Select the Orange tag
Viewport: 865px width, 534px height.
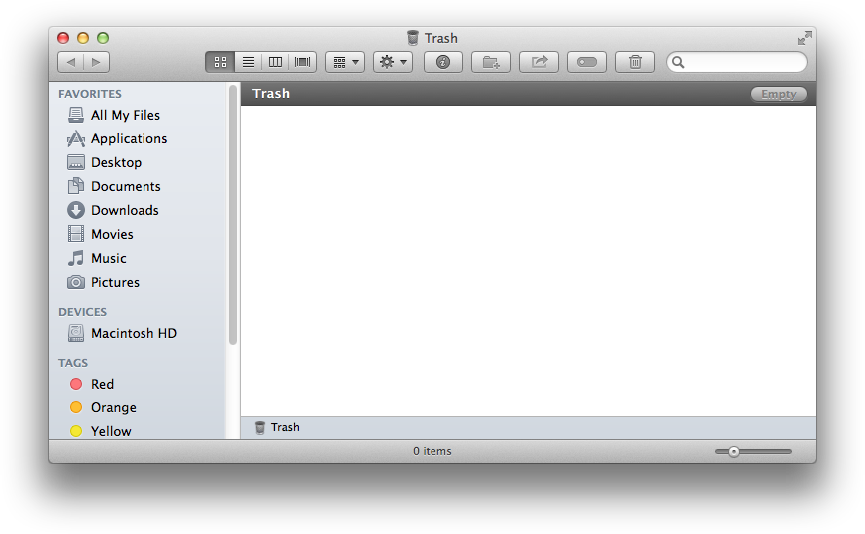click(x=113, y=407)
